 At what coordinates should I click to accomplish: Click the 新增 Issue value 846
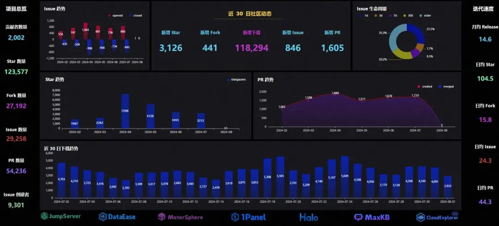(293, 48)
